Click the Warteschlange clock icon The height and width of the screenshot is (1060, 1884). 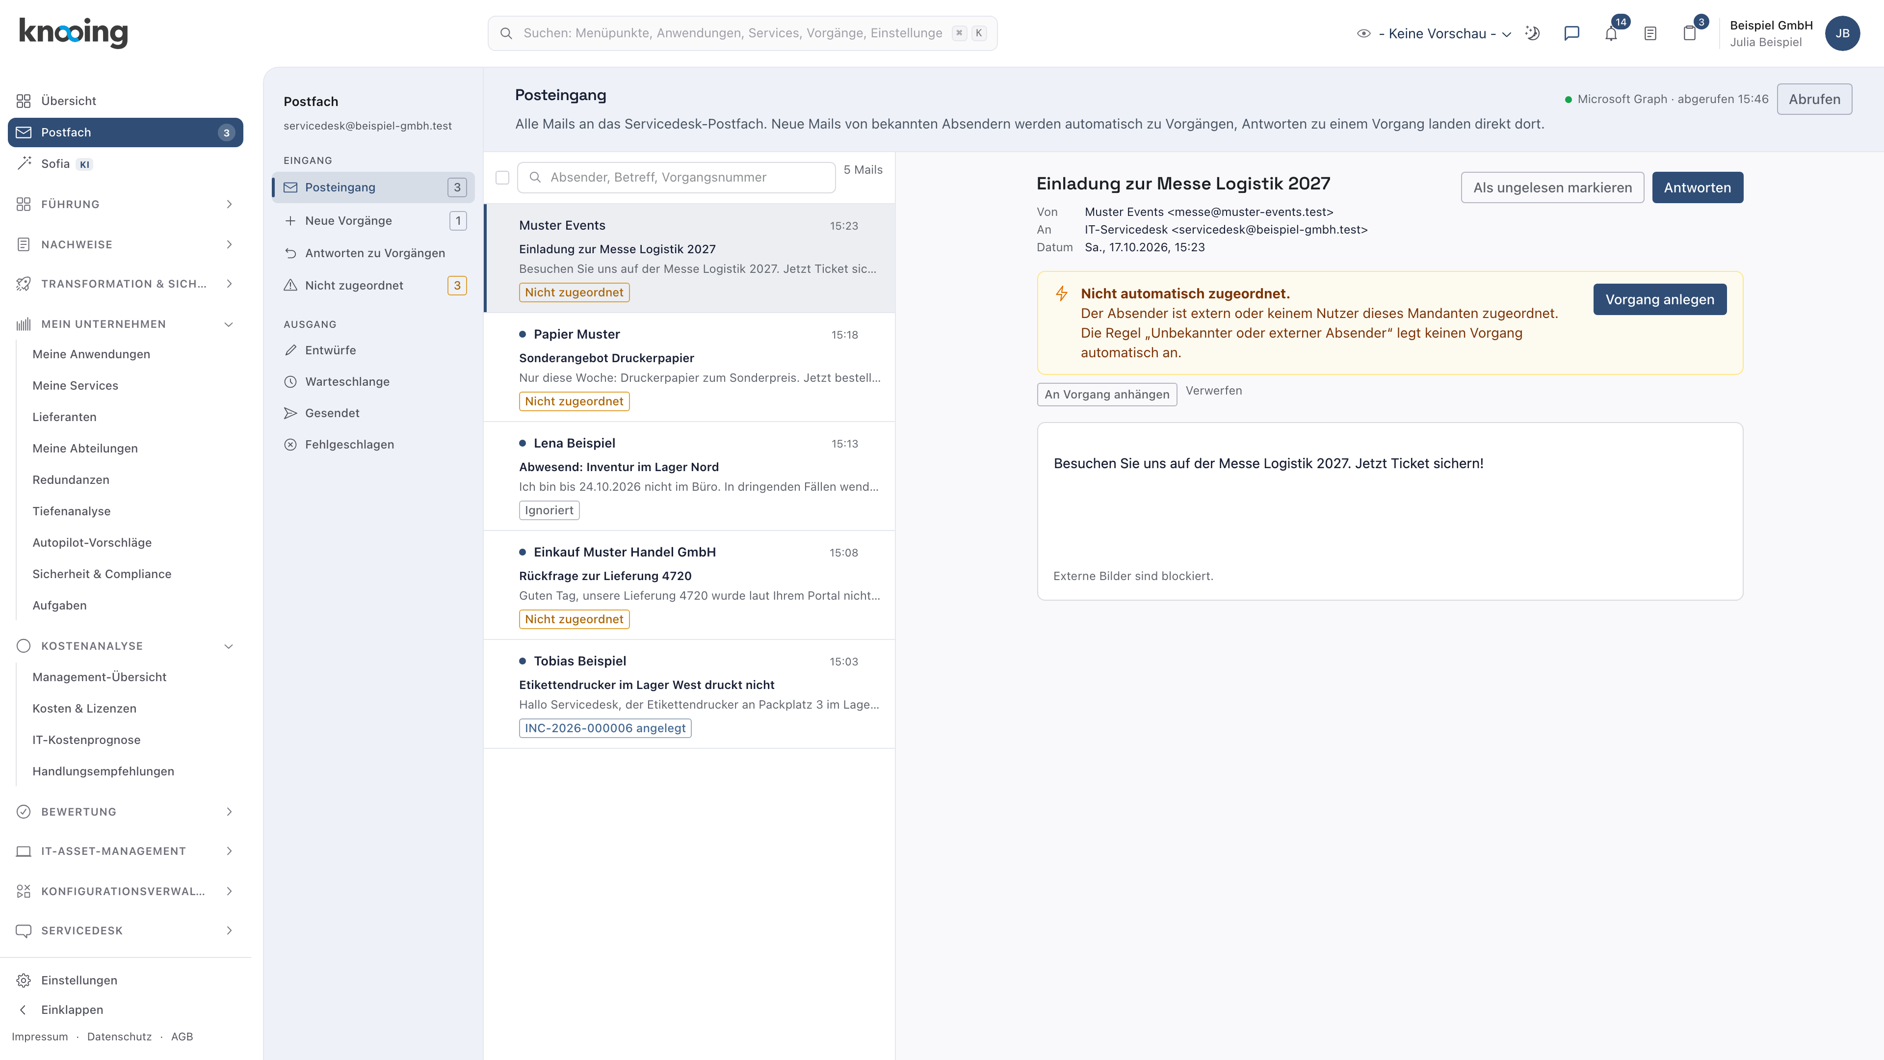coord(290,382)
